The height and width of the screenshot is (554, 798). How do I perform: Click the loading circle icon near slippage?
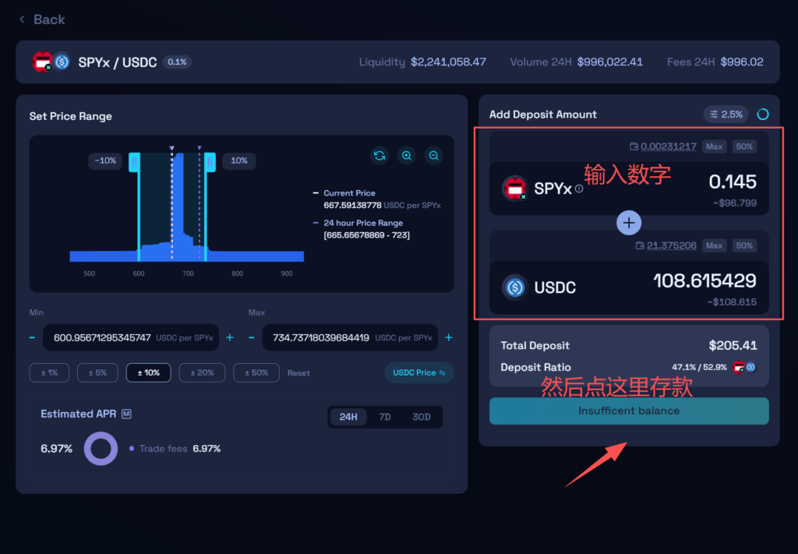click(x=763, y=115)
